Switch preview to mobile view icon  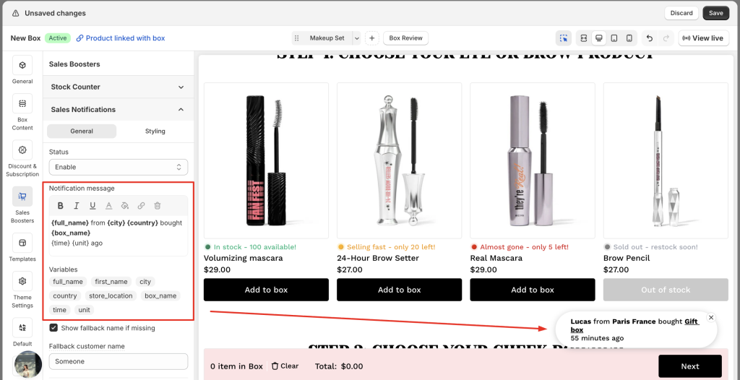tap(629, 38)
